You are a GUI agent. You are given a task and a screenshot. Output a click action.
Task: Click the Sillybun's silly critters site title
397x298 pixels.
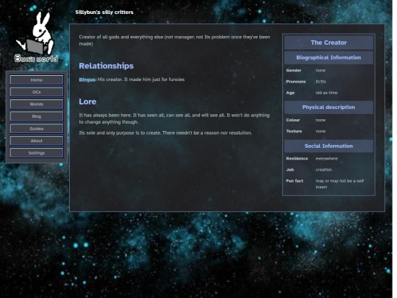tap(104, 13)
